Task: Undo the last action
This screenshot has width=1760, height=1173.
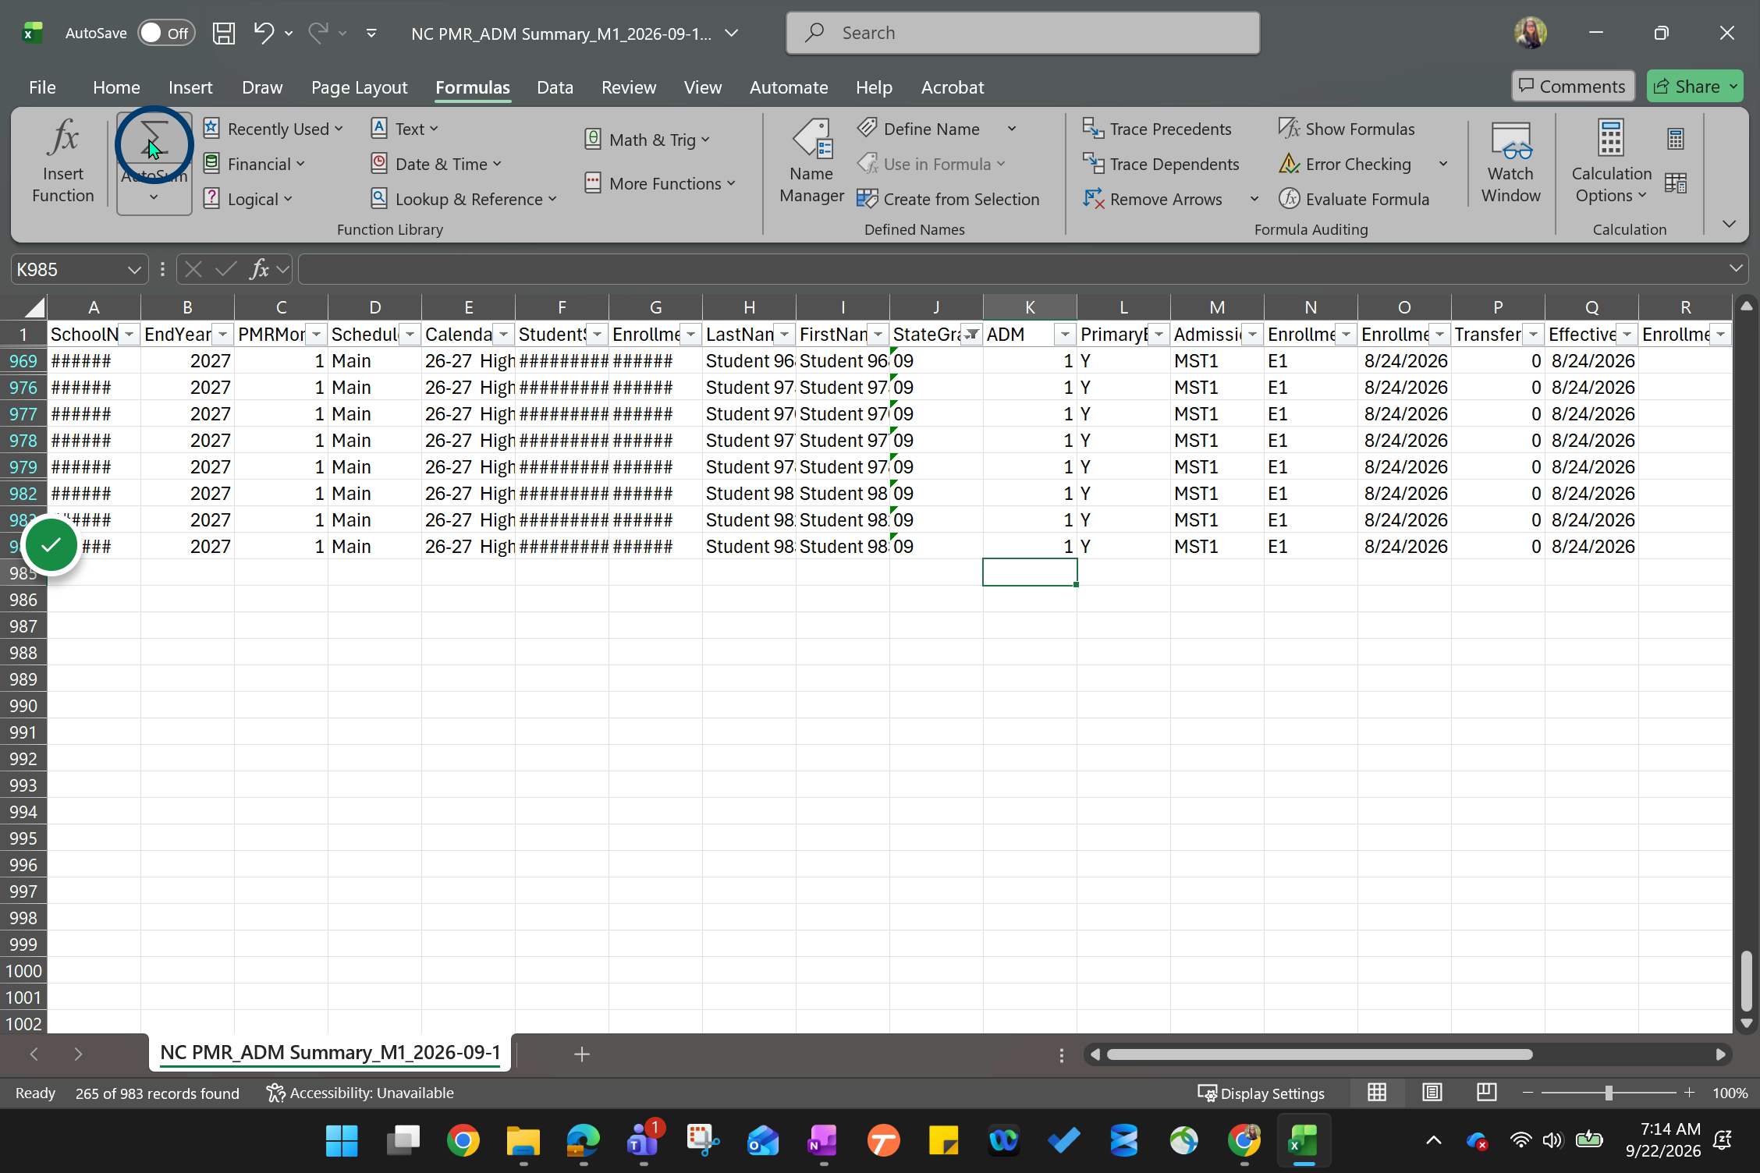Action: tap(263, 33)
